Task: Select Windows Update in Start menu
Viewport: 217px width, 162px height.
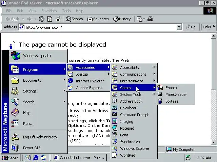Action: click(38, 56)
